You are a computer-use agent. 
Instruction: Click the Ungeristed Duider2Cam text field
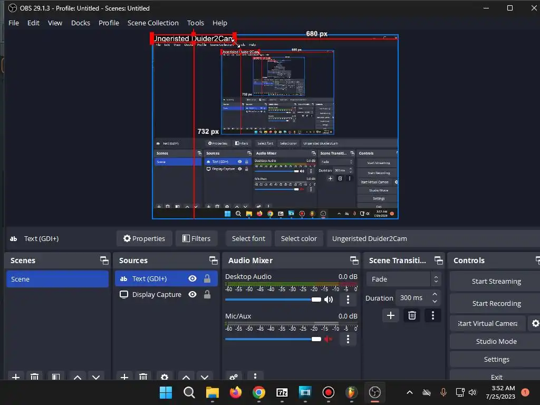coord(433,239)
